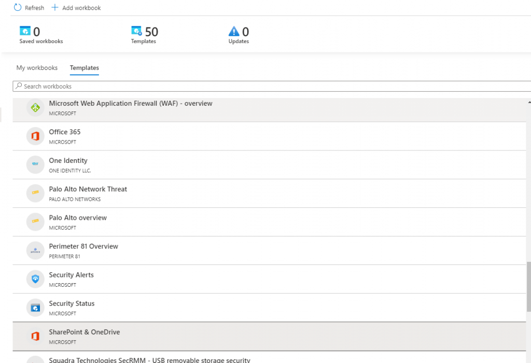The image size is (531, 363).
Task: Click the Security Alerts shield icon
Action: point(35,278)
